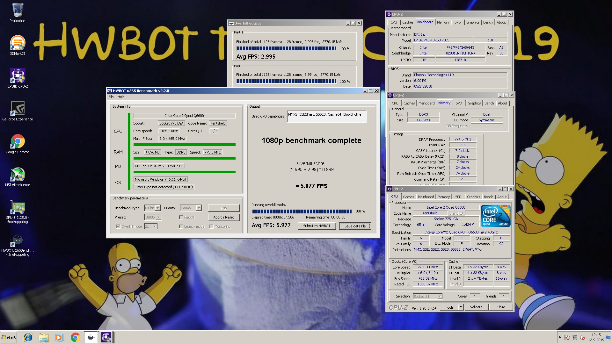This screenshot has height=344, width=612.
Task: Open the Help menu in HWBOT x265
Action: 121,97
